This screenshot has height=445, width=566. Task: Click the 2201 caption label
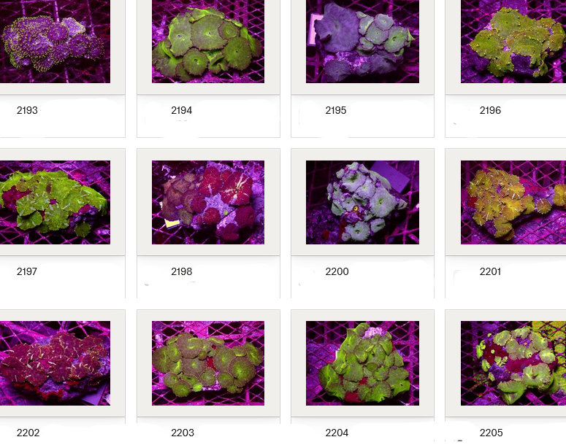(490, 272)
